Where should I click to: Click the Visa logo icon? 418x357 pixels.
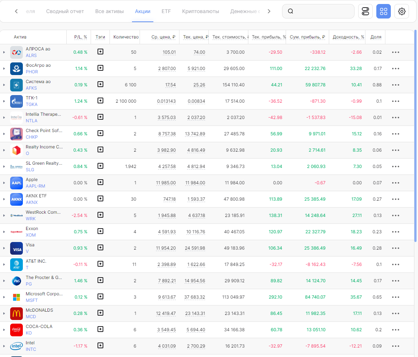pyautogui.click(x=16, y=248)
